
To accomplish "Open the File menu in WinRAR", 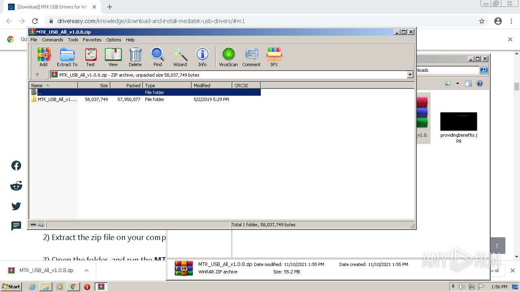I will 34,40.
